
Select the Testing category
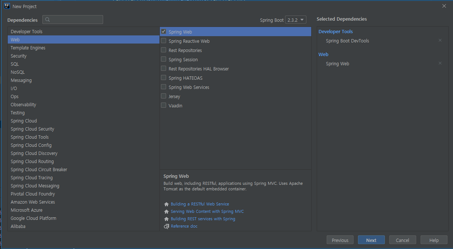(x=83, y=113)
